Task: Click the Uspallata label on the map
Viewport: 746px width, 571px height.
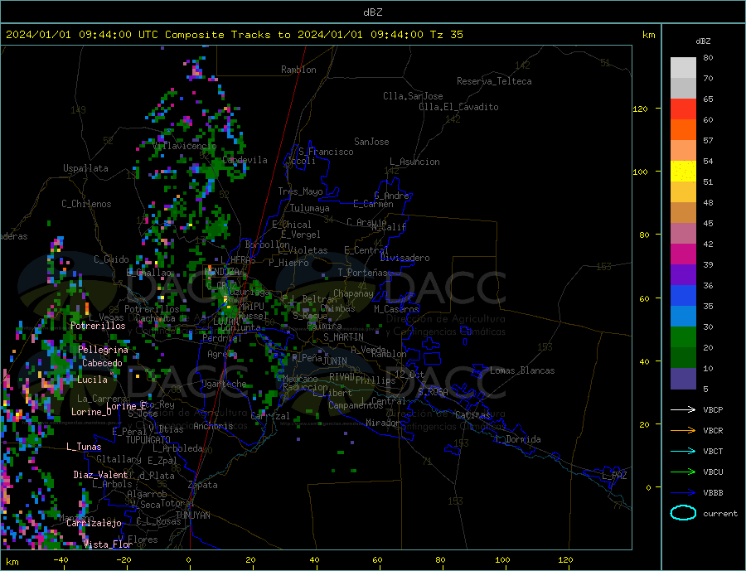Action: coord(85,168)
